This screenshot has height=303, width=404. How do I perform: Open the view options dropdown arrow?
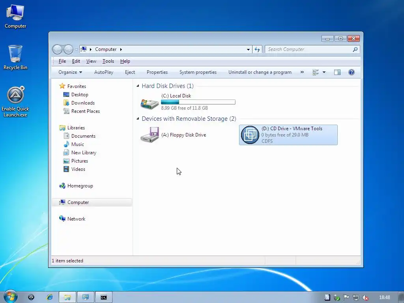pyautogui.click(x=324, y=72)
